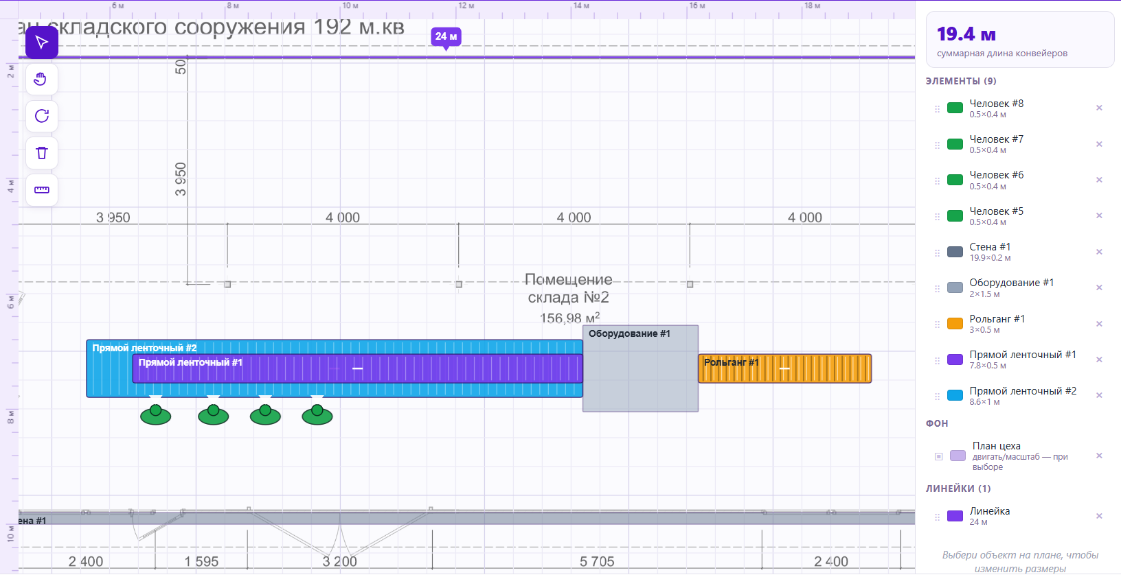Screen dimensions: 1121x577
Task: Click green swatch of Человек #8
Action: (x=955, y=108)
